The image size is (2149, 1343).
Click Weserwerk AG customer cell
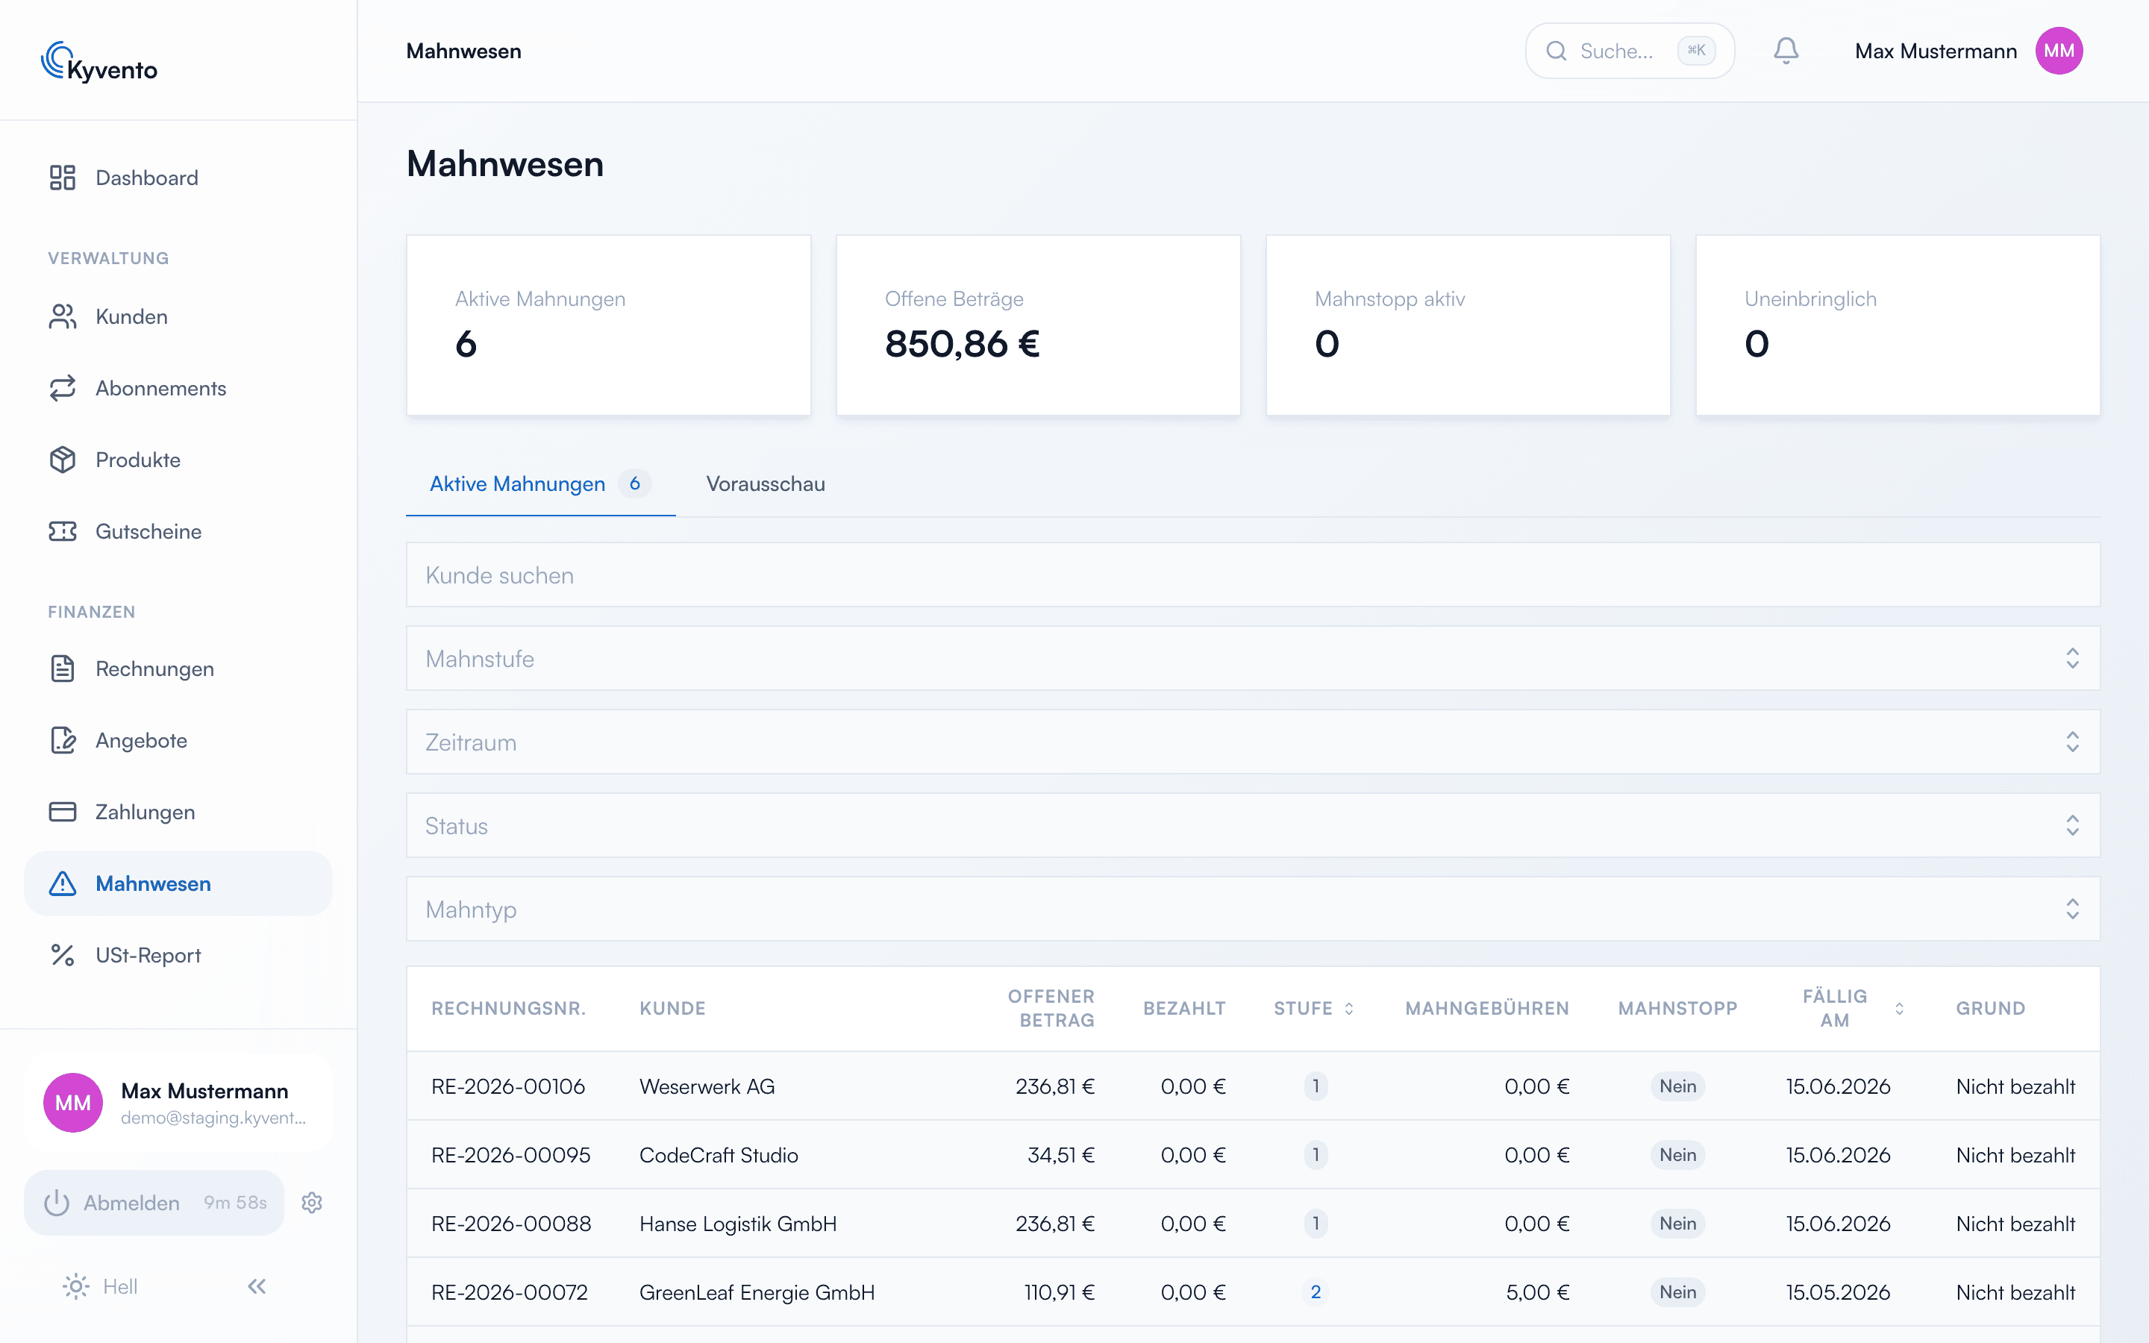point(707,1086)
